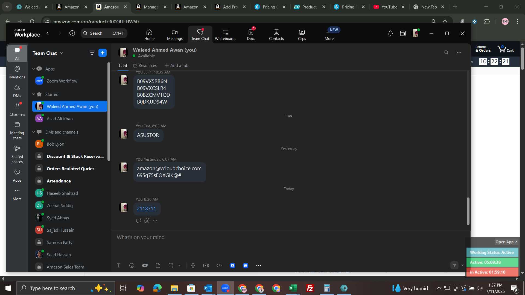The height and width of the screenshot is (295, 525).
Task: Add reaction to the 2118711 message
Action: (x=147, y=221)
